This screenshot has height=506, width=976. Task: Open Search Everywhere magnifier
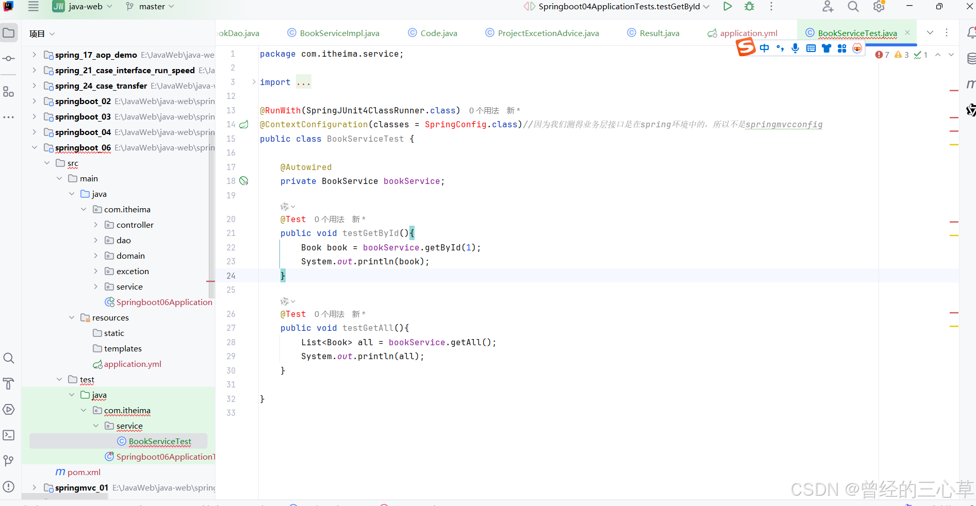tap(853, 7)
